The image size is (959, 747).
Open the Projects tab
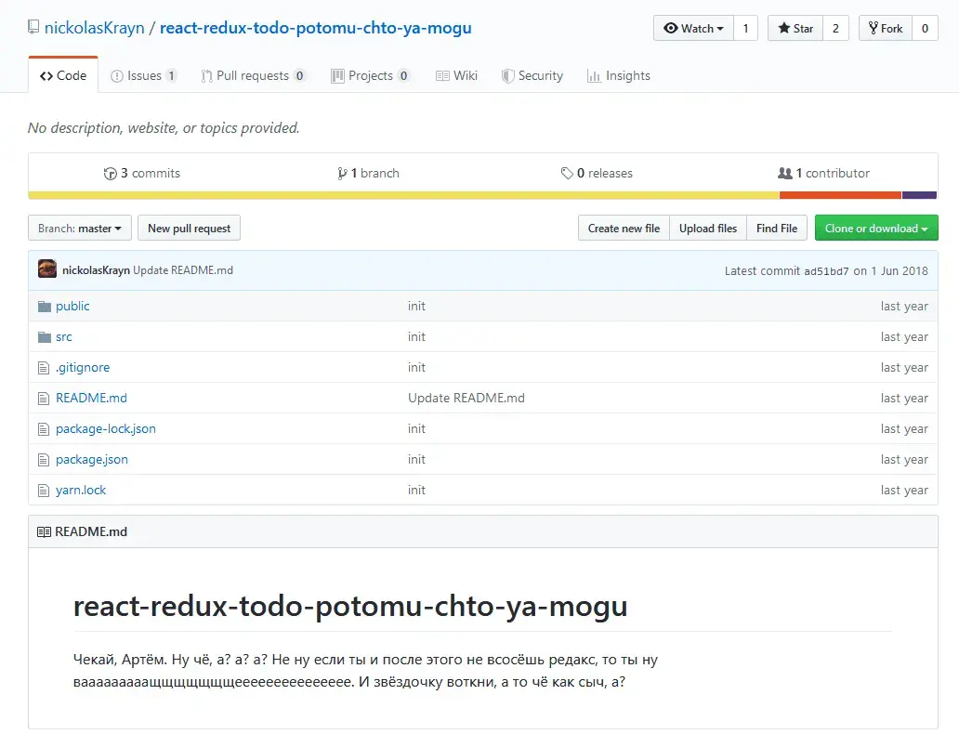(x=370, y=76)
